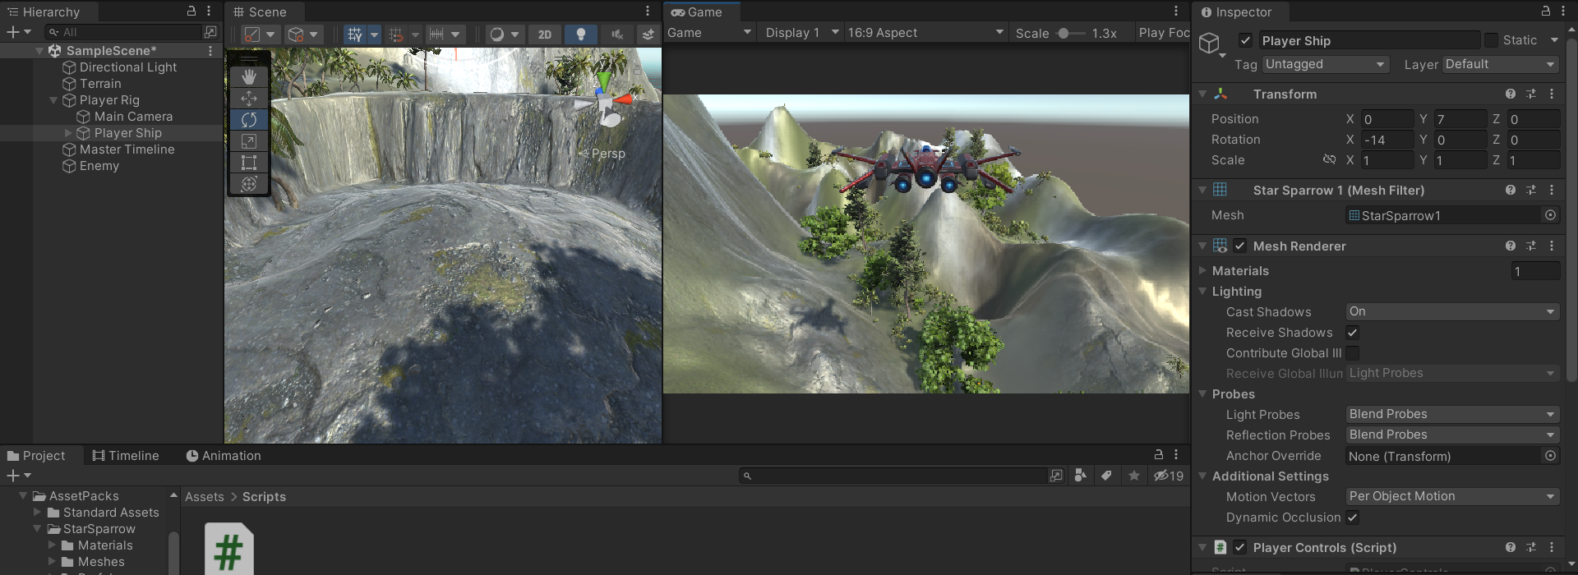Open the Display 1 dropdown

[801, 33]
